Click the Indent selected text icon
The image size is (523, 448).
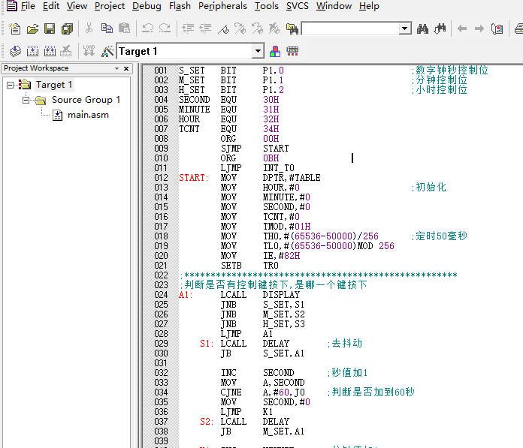188,29
